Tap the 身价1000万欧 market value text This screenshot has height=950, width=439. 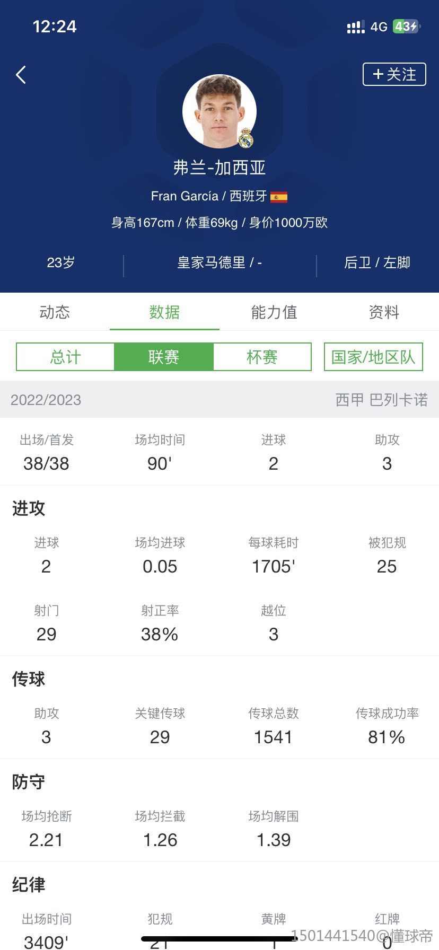click(288, 223)
